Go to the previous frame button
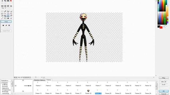The height and width of the screenshot is (95, 170). (x=16, y=77)
